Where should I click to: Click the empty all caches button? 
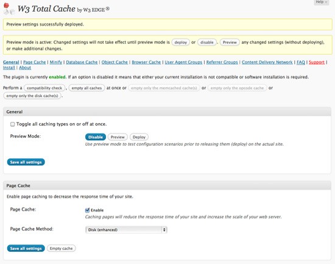[x=86, y=88]
